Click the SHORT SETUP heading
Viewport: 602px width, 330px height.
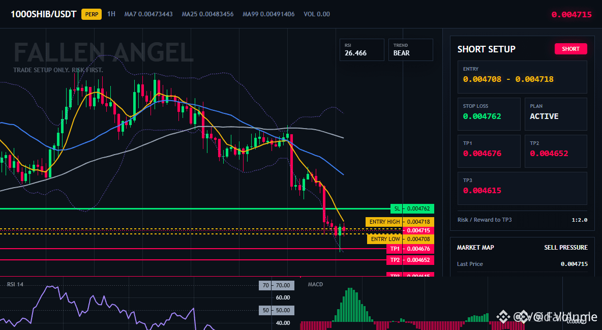[487, 49]
